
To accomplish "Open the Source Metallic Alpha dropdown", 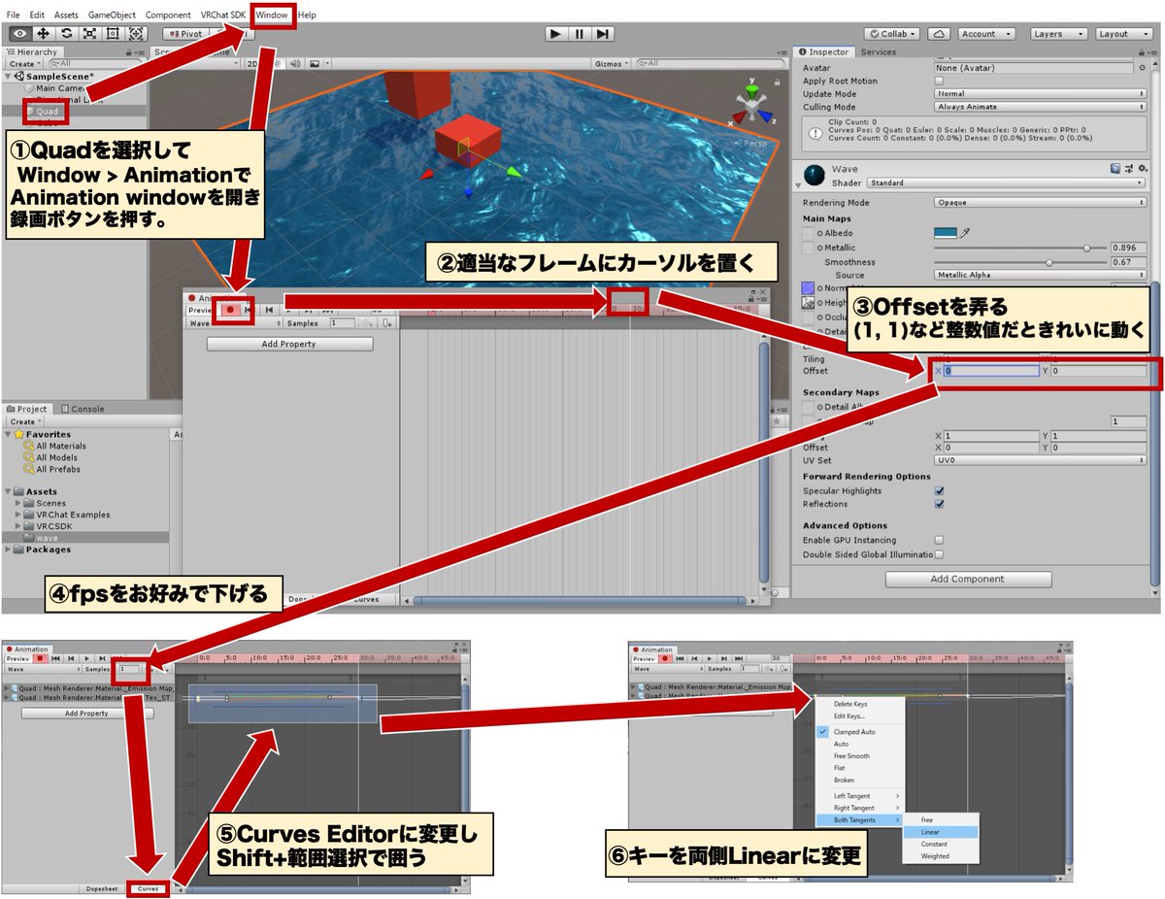I will [1041, 276].
